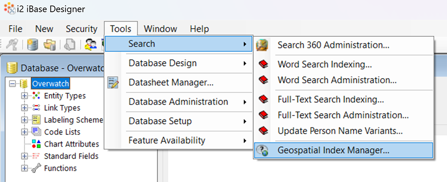Open Geospatial Index Manager
This screenshot has width=447, height=182.
(x=343, y=150)
